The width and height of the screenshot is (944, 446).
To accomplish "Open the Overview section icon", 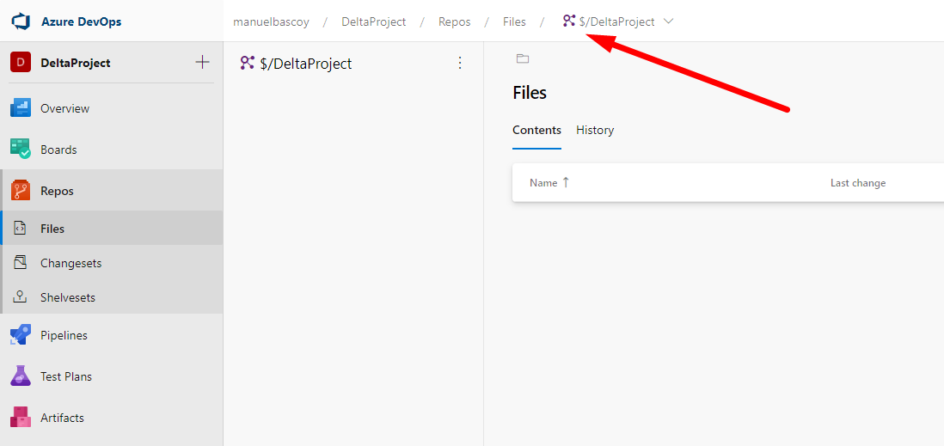I will pyautogui.click(x=21, y=108).
